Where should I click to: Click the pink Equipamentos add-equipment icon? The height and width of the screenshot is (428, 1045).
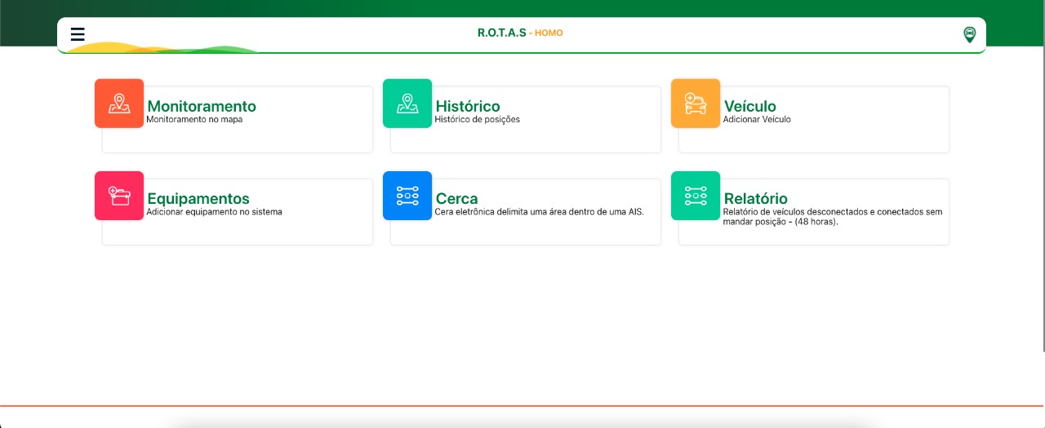tap(119, 196)
